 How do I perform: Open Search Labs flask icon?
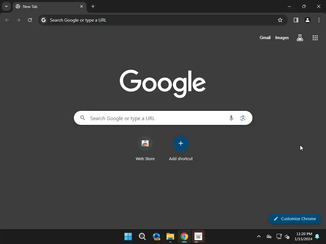click(x=300, y=37)
